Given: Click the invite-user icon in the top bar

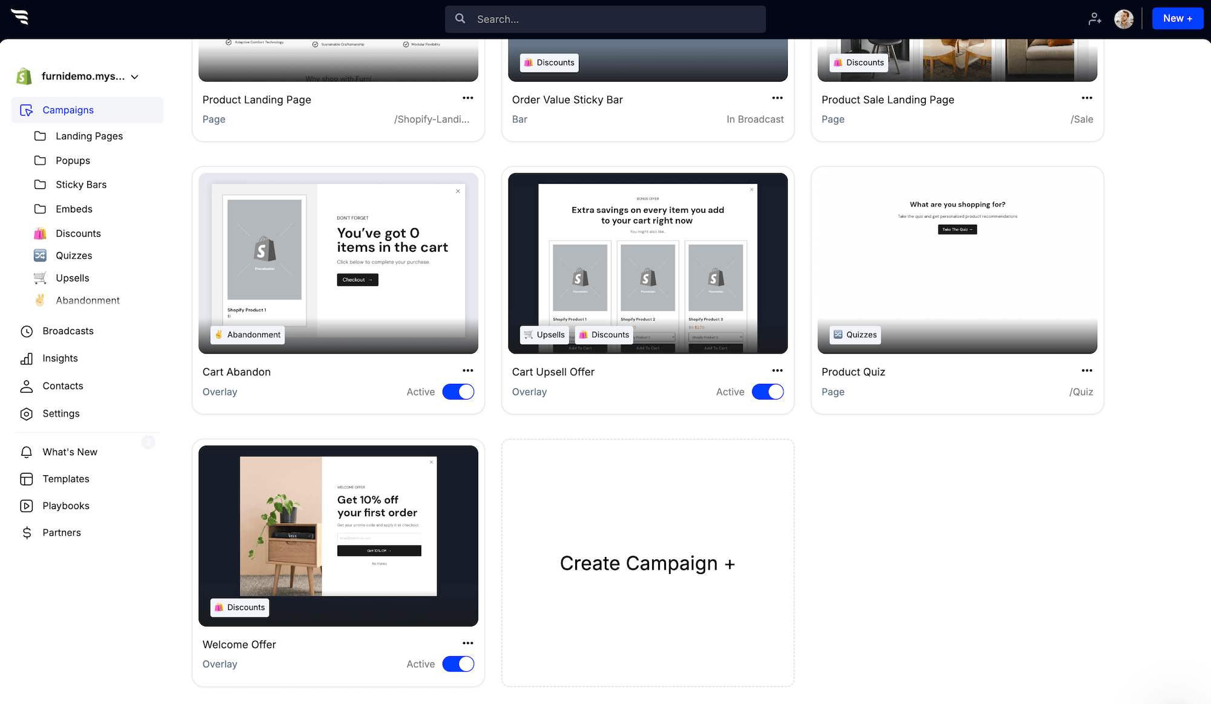Looking at the screenshot, I should 1095,19.
